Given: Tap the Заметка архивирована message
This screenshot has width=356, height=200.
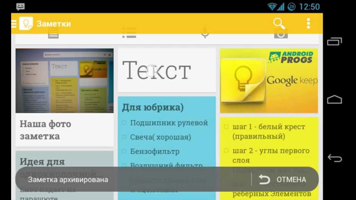Looking at the screenshot, I should 68,179.
